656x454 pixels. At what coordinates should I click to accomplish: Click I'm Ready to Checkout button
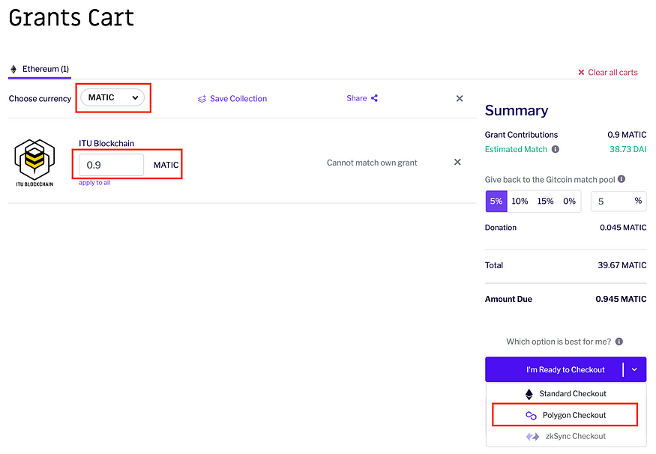coord(554,369)
